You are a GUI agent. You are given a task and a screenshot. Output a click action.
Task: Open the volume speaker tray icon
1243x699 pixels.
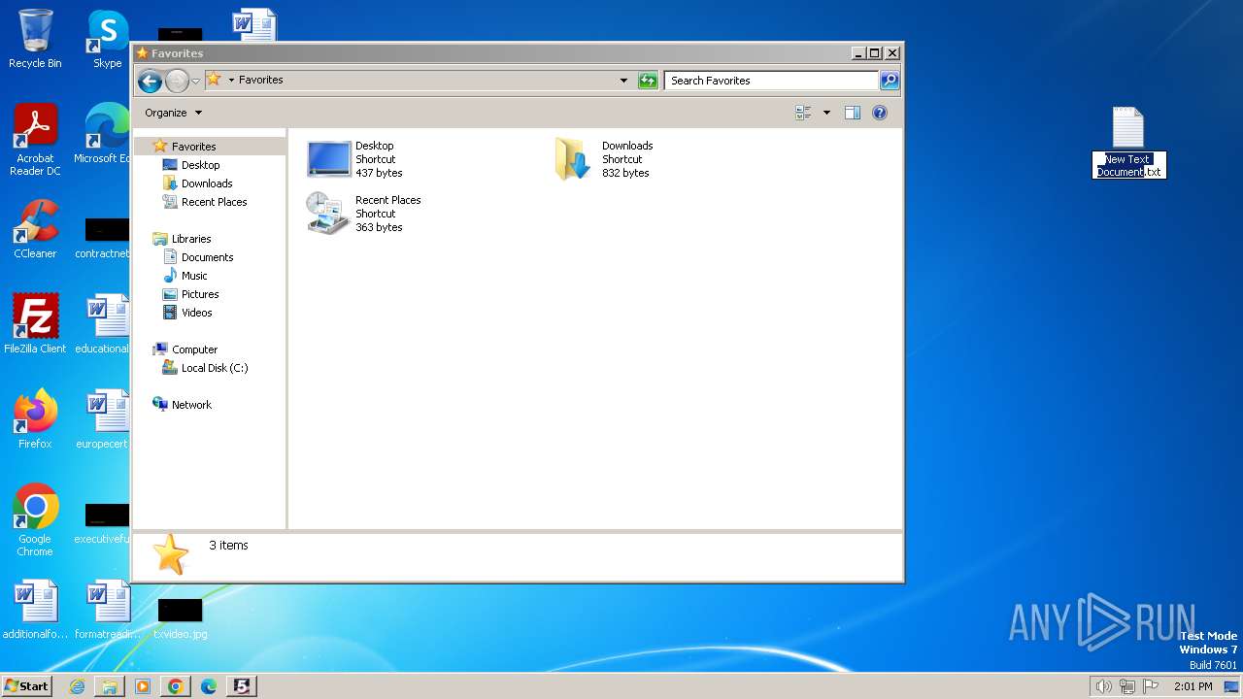pyautogui.click(x=1103, y=686)
